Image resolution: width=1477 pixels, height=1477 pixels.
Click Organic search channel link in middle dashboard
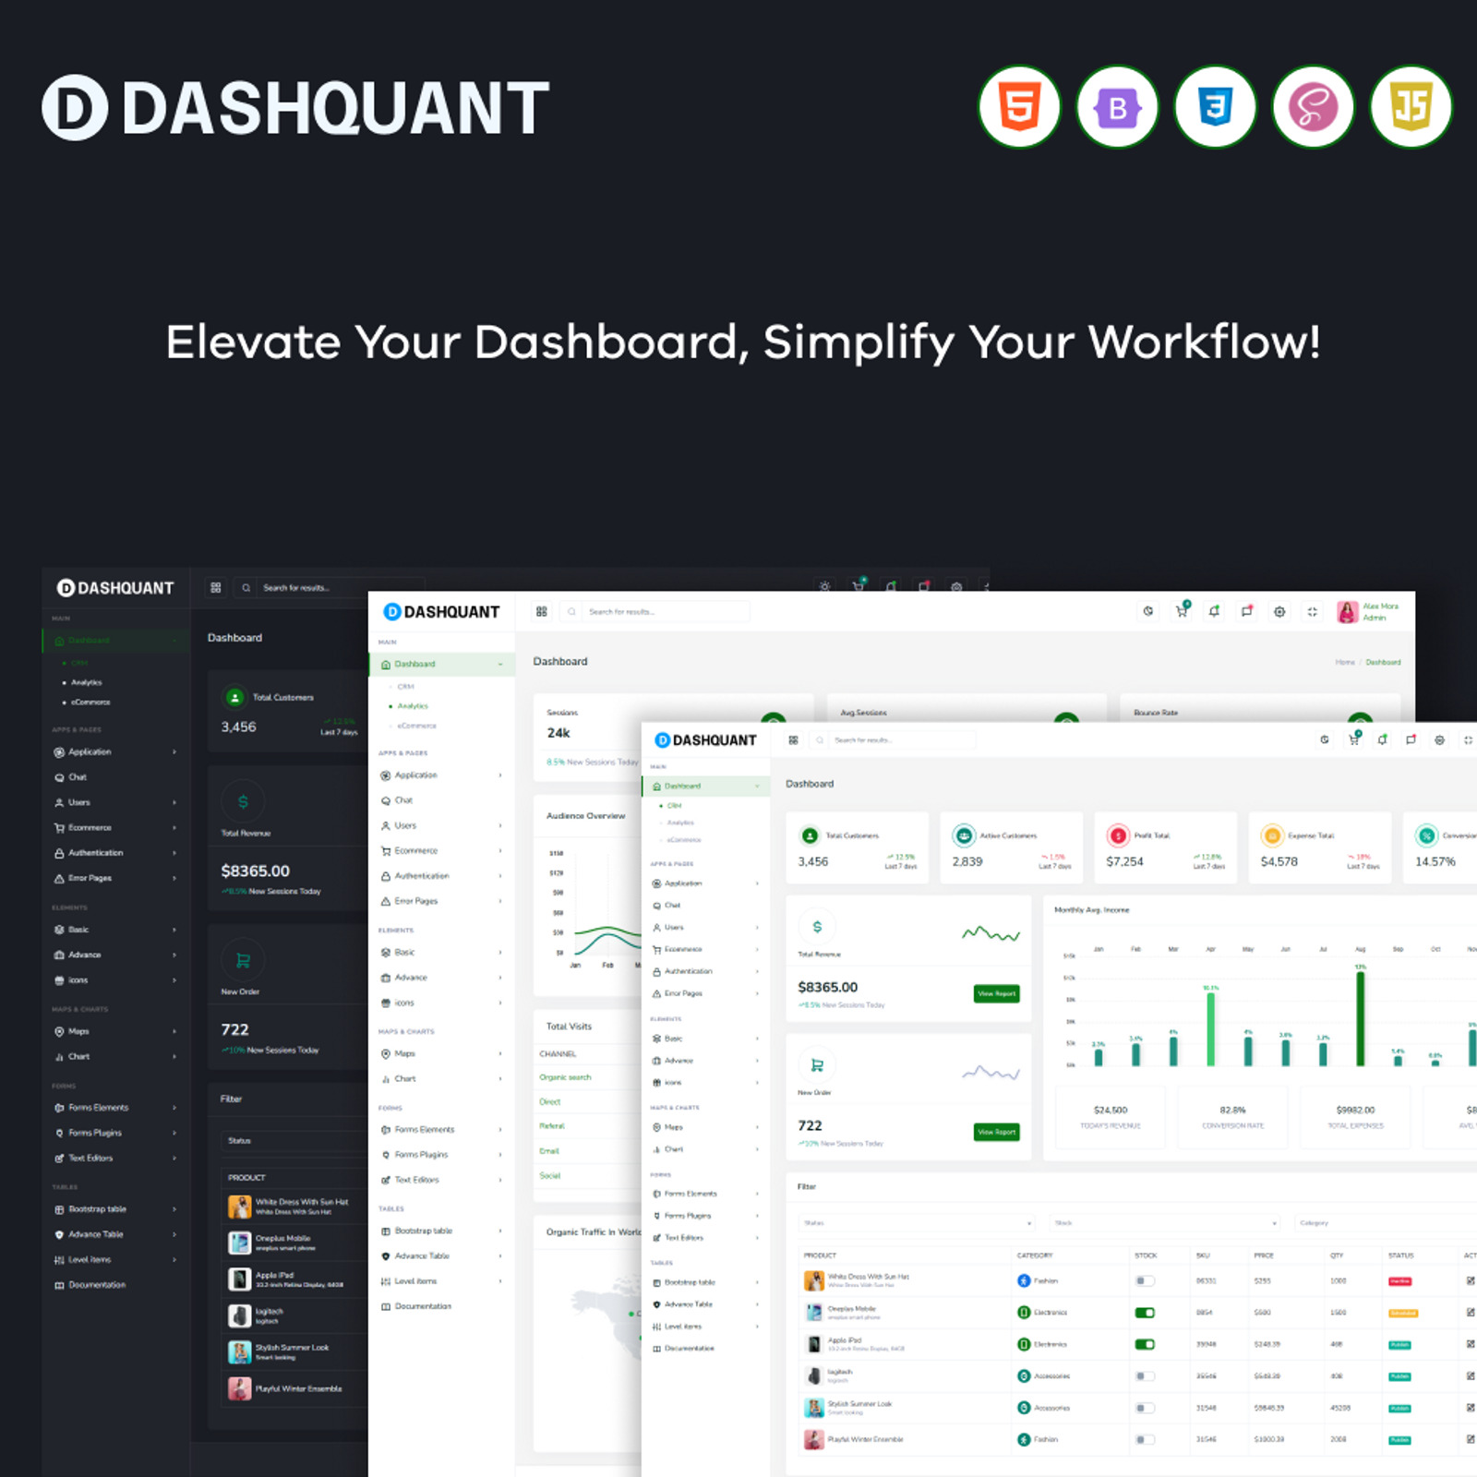pyautogui.click(x=565, y=1077)
